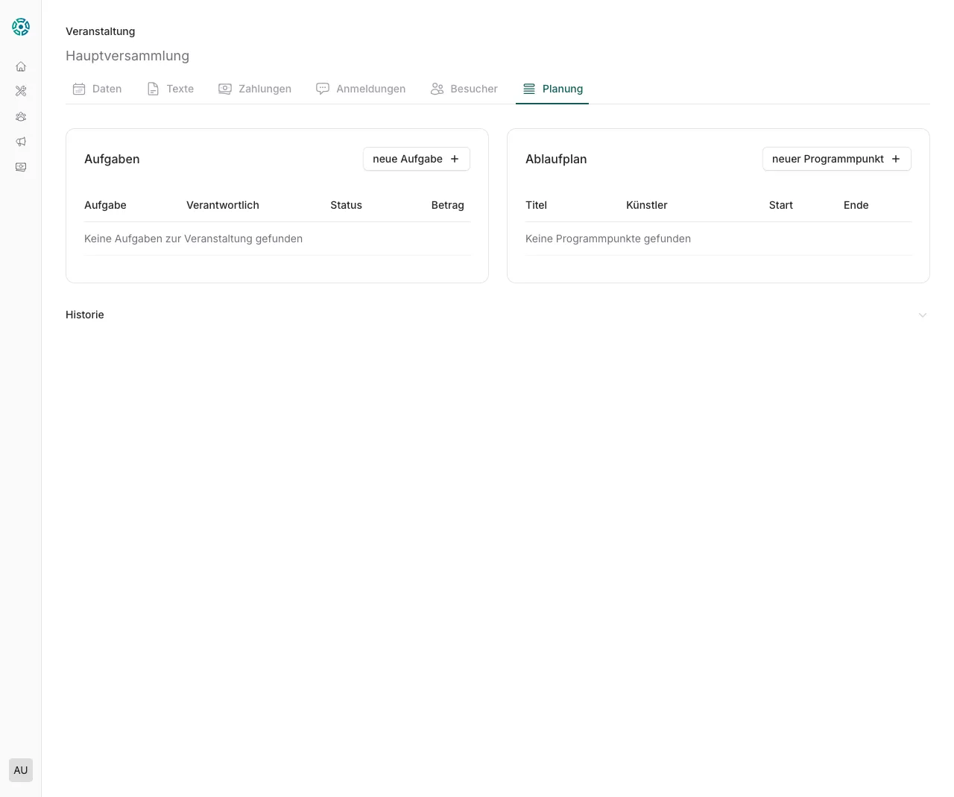Screen dimensions: 954x797
Task: Open the banknote payments icon in sidebar
Action: click(x=21, y=167)
